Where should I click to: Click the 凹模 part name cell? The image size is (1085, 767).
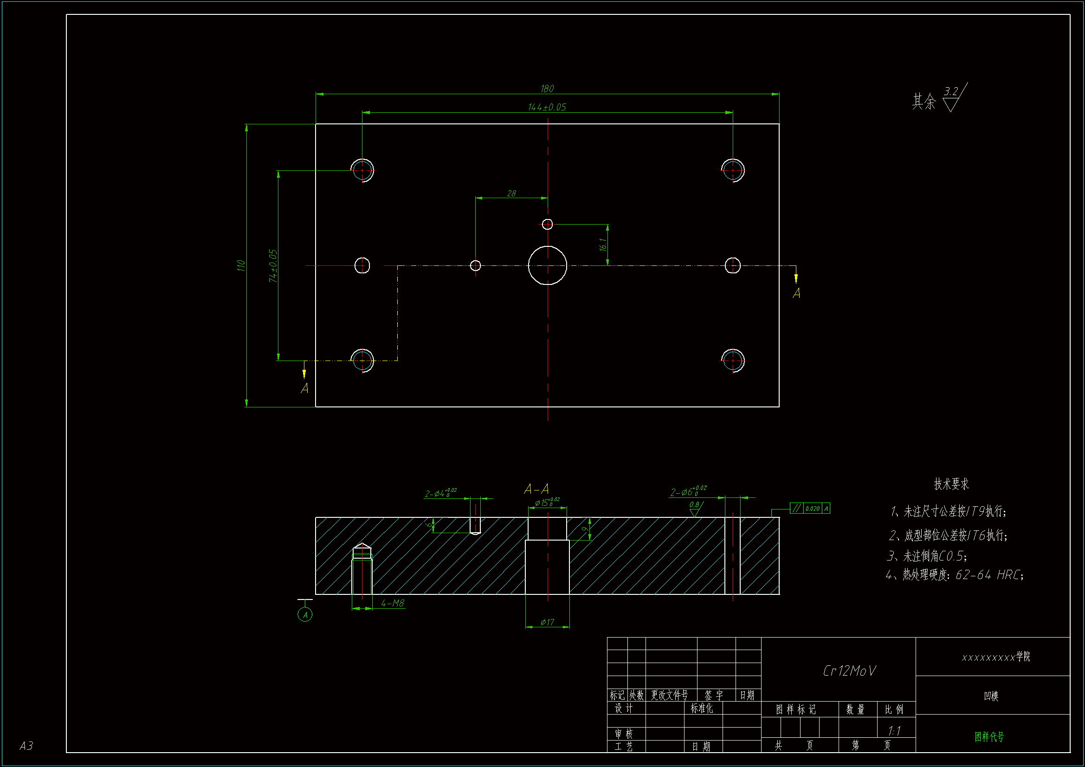[x=991, y=696]
